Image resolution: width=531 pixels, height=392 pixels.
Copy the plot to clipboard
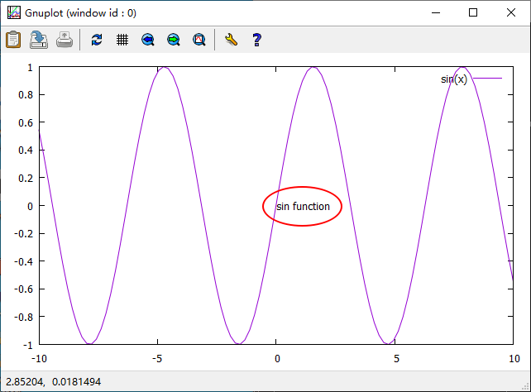[x=13, y=40]
